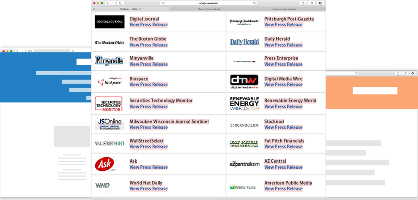The height and width of the screenshot is (200, 418).
Task: Reload the page in the right orange window
Action: (356, 73)
